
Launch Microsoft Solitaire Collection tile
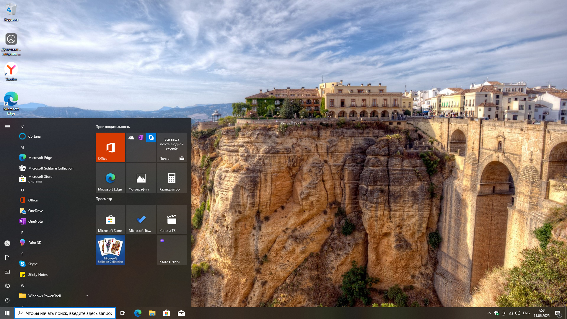pos(110,250)
